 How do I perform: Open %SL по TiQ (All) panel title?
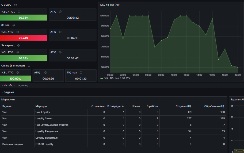109,5
